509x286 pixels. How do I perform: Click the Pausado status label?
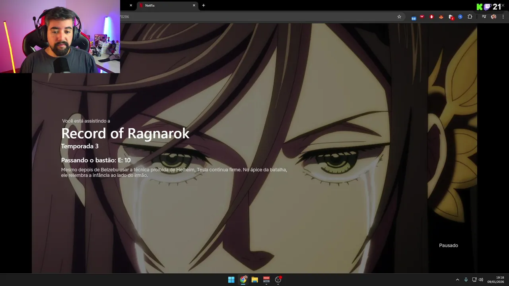coord(449,245)
